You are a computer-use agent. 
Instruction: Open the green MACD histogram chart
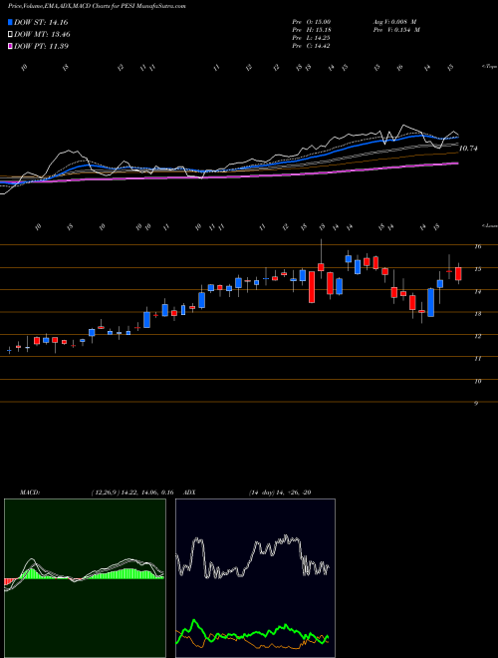click(85, 578)
